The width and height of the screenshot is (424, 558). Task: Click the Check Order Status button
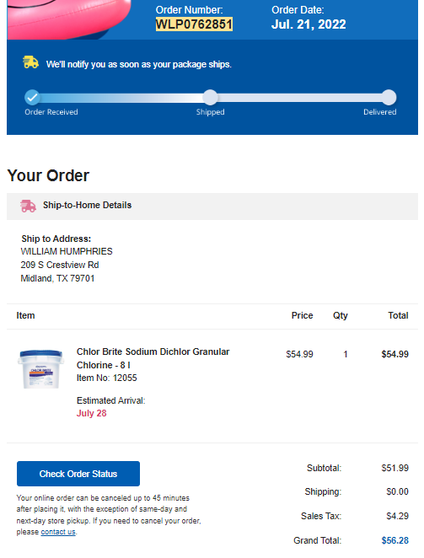(x=78, y=474)
